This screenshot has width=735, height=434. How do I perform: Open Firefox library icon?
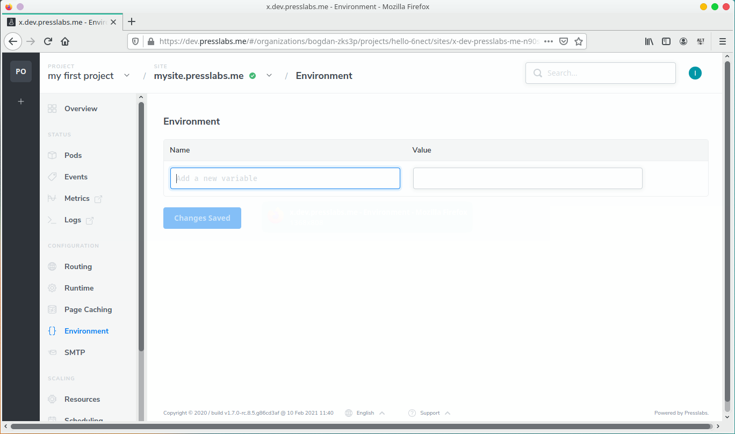649,41
